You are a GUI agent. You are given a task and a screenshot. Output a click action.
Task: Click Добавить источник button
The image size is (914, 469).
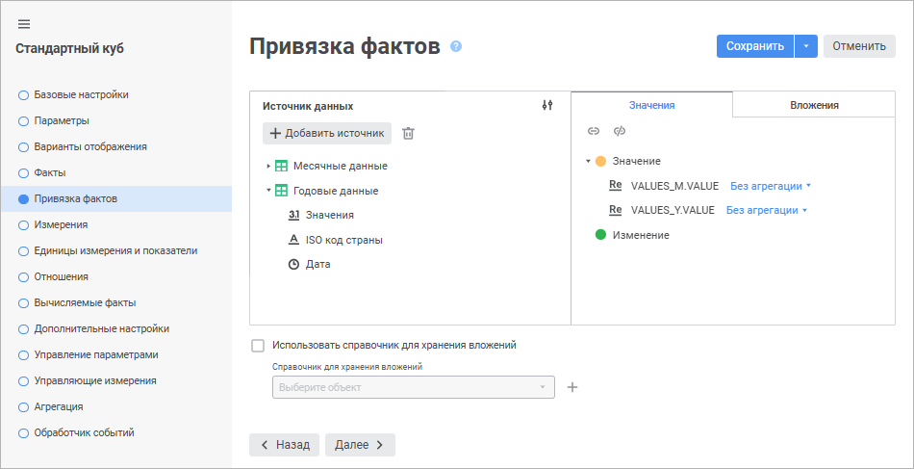coord(327,133)
